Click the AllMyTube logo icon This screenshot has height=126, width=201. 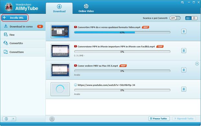click(9, 7)
